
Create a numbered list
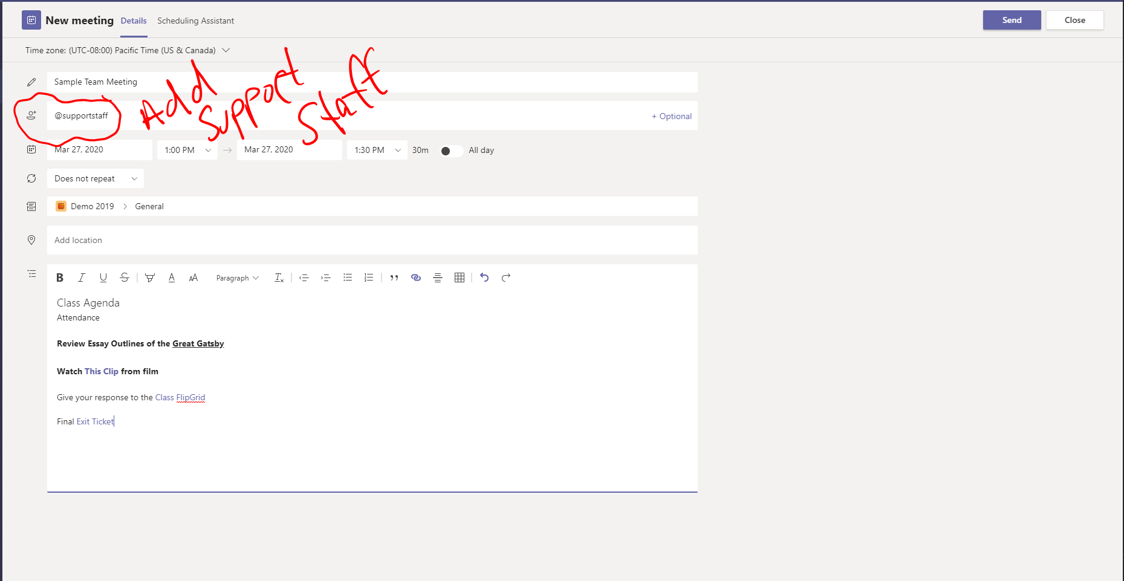click(x=369, y=278)
